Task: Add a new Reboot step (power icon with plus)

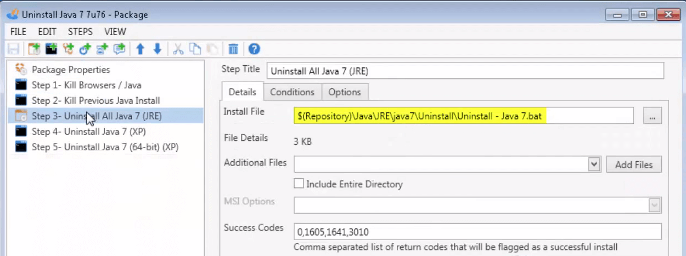Action: point(85,49)
